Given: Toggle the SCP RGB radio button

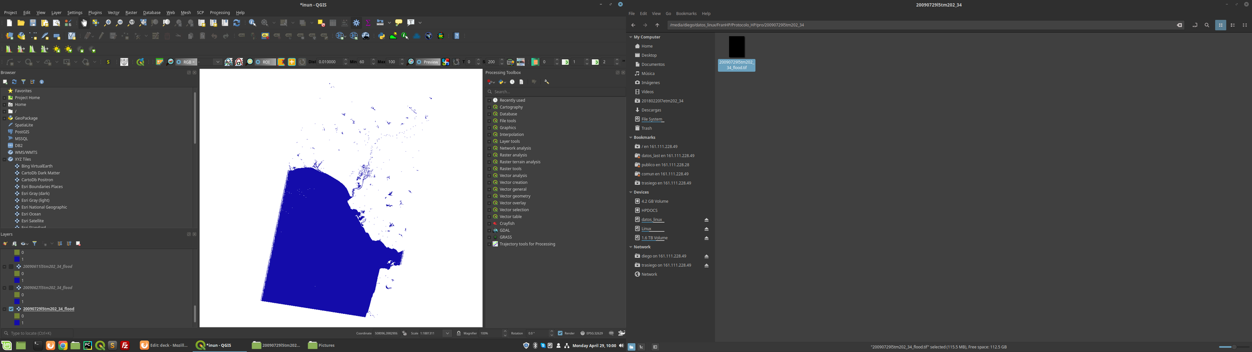Looking at the screenshot, I should point(179,62).
